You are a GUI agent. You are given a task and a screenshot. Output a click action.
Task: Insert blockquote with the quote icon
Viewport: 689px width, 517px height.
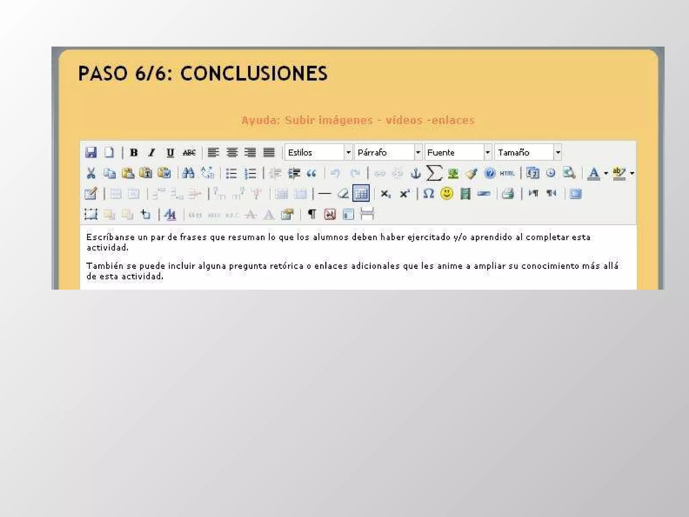(312, 173)
